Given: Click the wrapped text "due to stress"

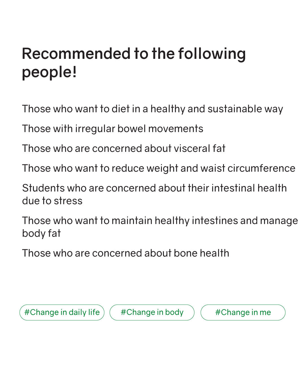Looking at the screenshot, I should click(x=52, y=201).
